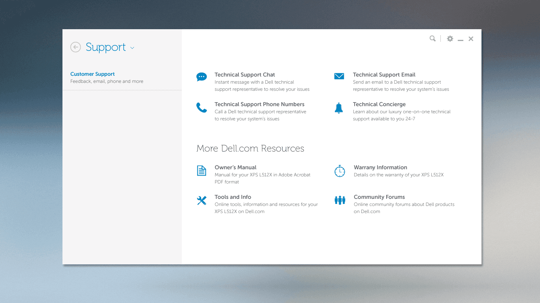Click the Owner's Manual document icon
This screenshot has width=540, height=303.
pos(202,170)
